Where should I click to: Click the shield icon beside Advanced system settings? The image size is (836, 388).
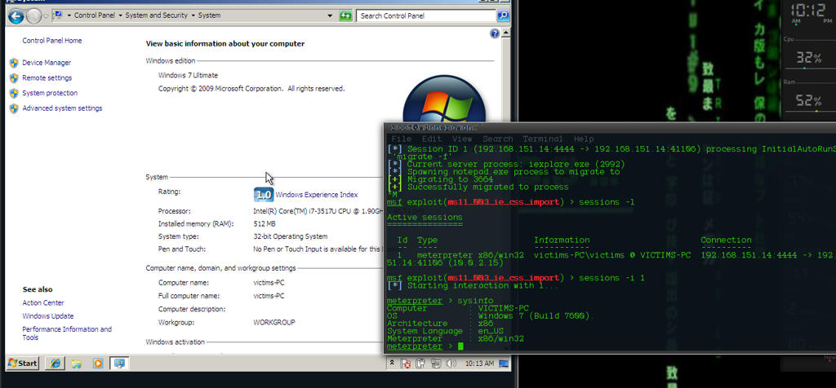pos(14,108)
